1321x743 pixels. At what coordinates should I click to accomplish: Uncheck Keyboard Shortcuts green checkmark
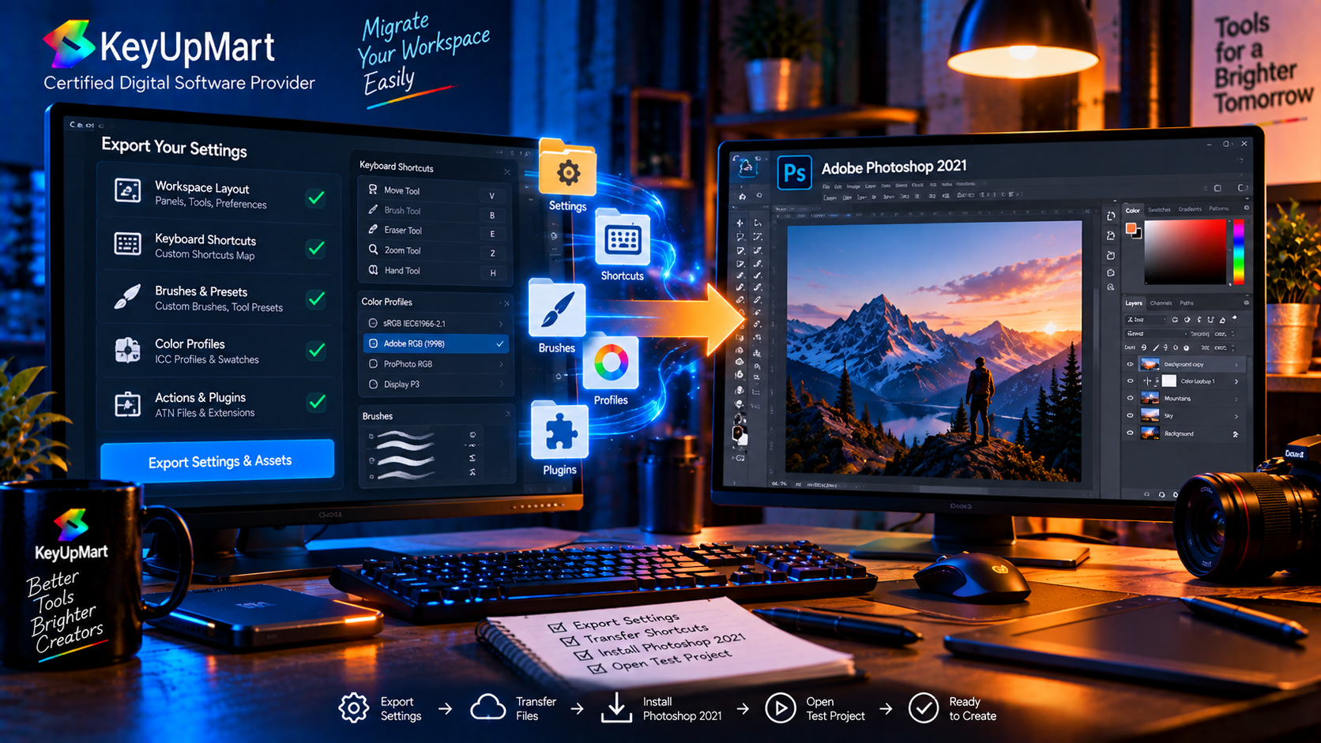tap(316, 248)
